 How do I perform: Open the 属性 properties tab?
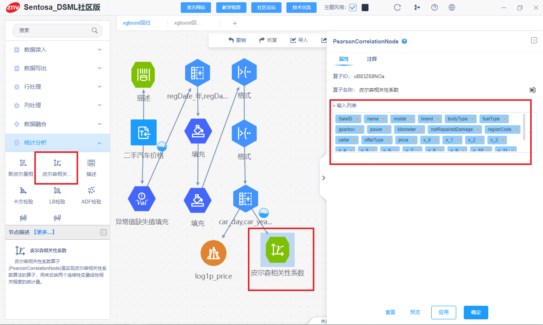click(x=344, y=59)
